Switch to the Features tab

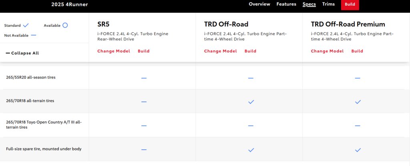(x=286, y=4)
